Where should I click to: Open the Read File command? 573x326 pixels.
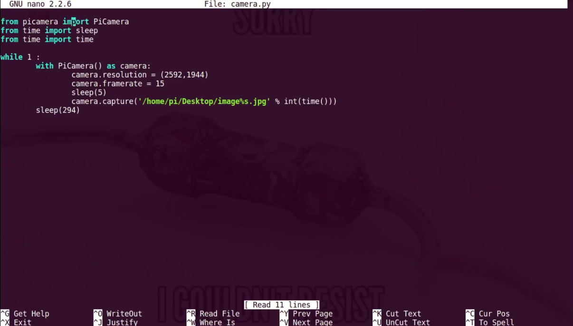click(219, 313)
